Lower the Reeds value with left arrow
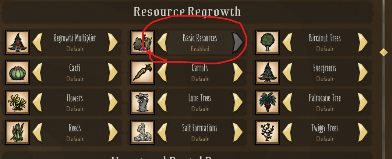Image resolution: width=392 pixels, height=159 pixels. coord(38,132)
